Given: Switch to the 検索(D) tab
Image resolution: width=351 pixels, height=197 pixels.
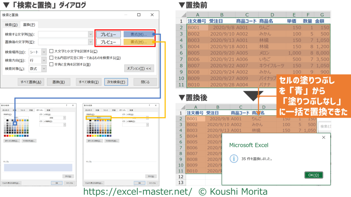Looking at the screenshot, I should click(x=11, y=25).
